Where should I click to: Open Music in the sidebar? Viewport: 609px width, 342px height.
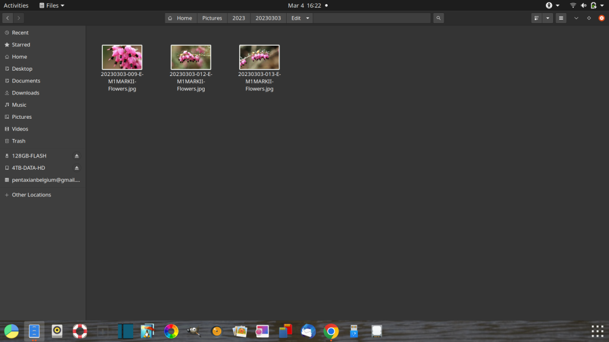43,104
